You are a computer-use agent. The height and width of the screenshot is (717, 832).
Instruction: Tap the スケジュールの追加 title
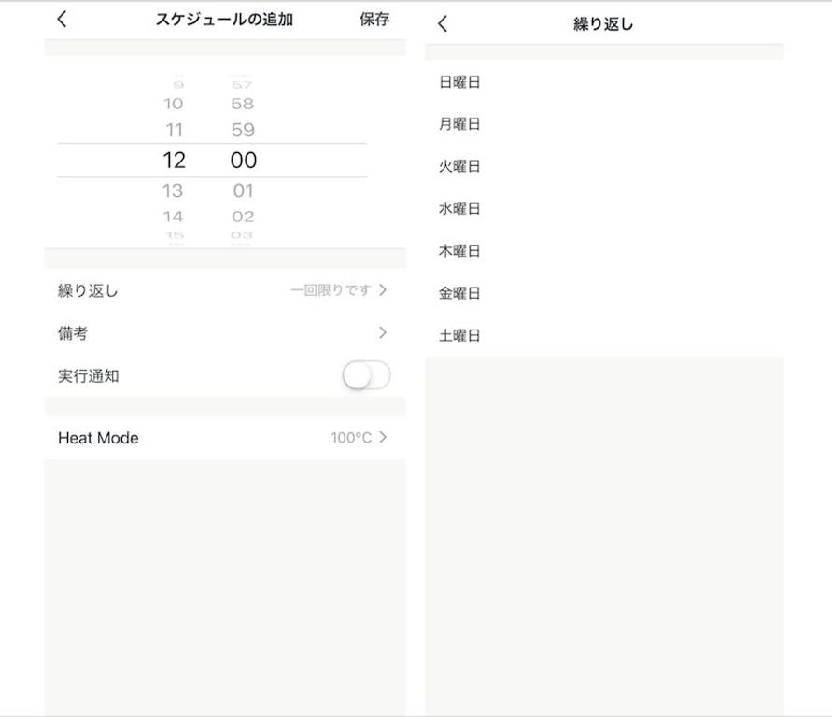224,19
